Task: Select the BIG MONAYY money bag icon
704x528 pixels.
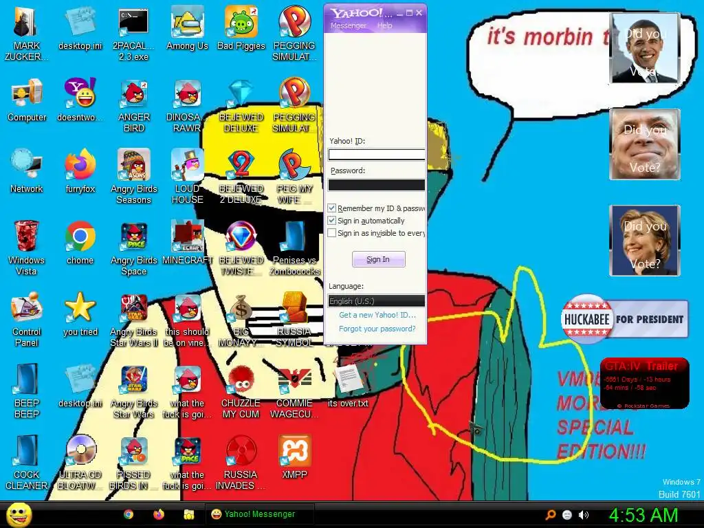Action: (x=241, y=319)
